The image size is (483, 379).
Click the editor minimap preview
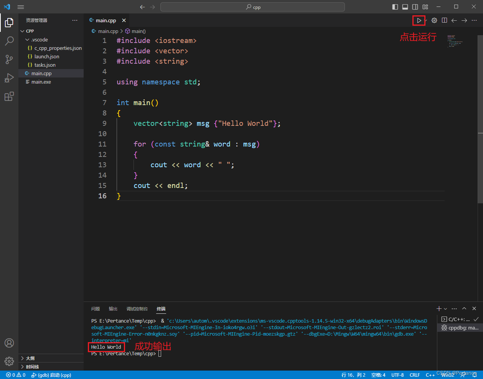[455, 41]
